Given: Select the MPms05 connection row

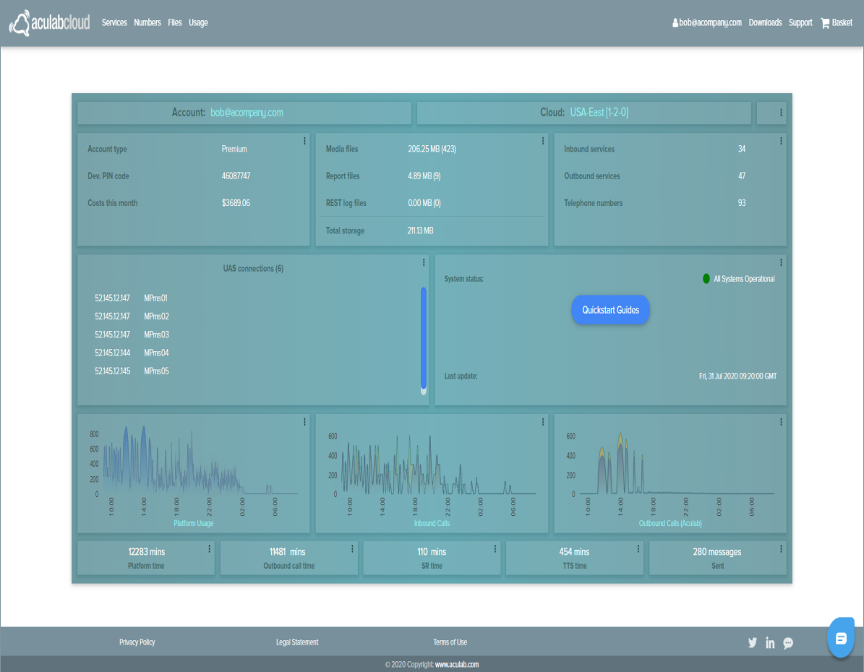Looking at the screenshot, I should tap(132, 371).
